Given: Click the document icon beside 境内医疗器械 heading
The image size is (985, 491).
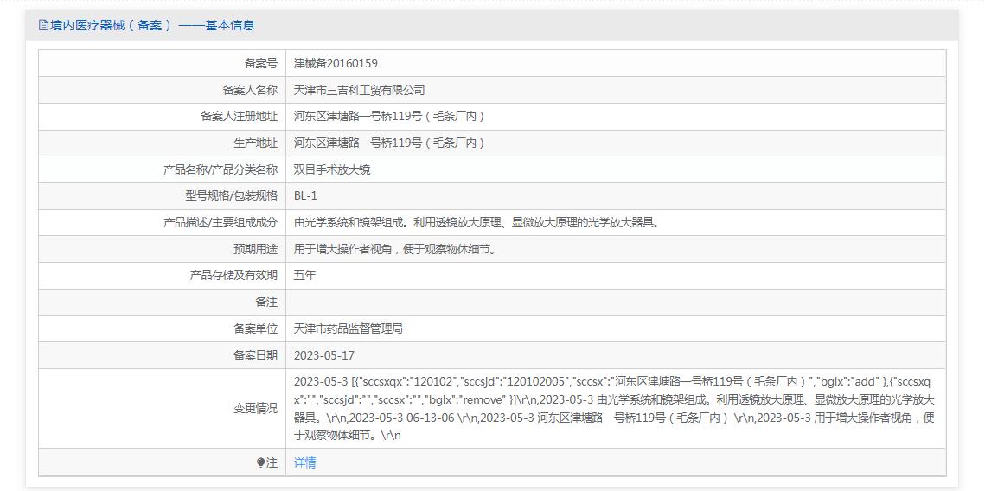Looking at the screenshot, I should [43, 26].
